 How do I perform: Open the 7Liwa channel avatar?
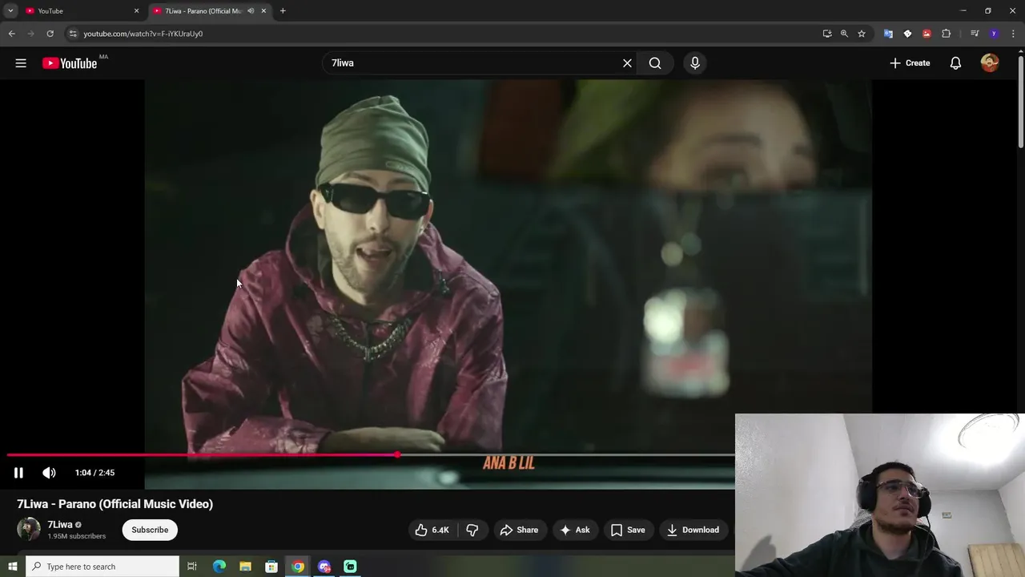(x=29, y=529)
